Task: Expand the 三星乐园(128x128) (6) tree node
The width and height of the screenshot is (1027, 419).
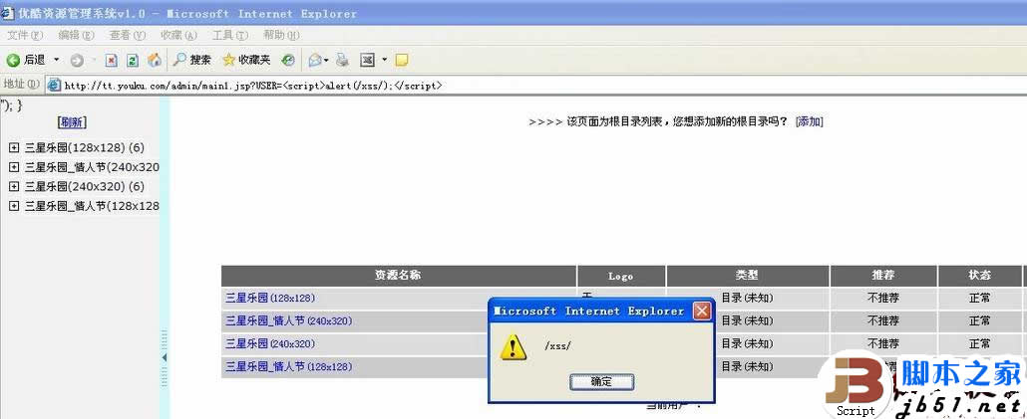Action: point(14,147)
